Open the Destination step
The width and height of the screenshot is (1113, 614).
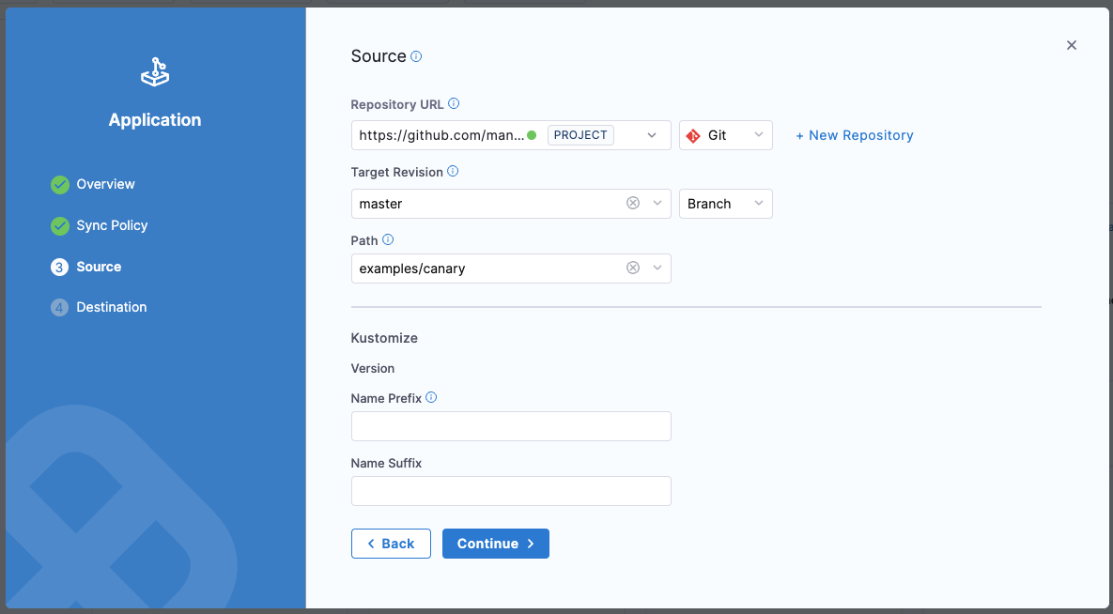[x=111, y=307]
